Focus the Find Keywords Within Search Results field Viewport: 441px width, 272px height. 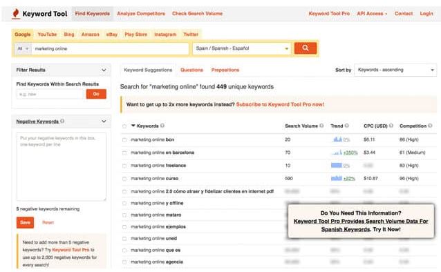pos(50,94)
